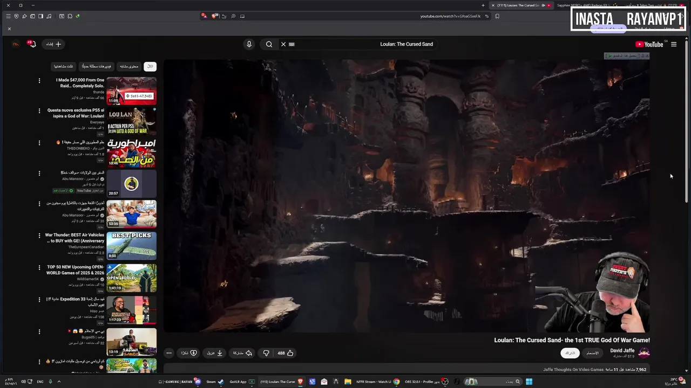Open the Windows Start menu
This screenshot has height=388, width=691.
529,382
